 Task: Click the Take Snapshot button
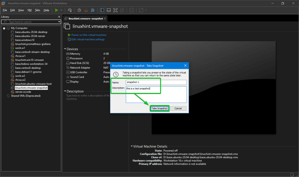[x=159, y=108]
